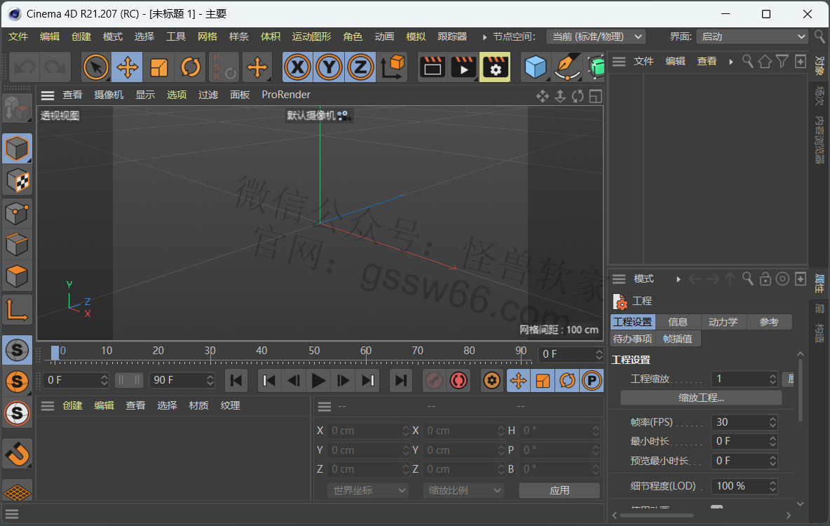830x526 pixels.
Task: Switch to Texture mode in left sidebar
Action: [x=18, y=180]
